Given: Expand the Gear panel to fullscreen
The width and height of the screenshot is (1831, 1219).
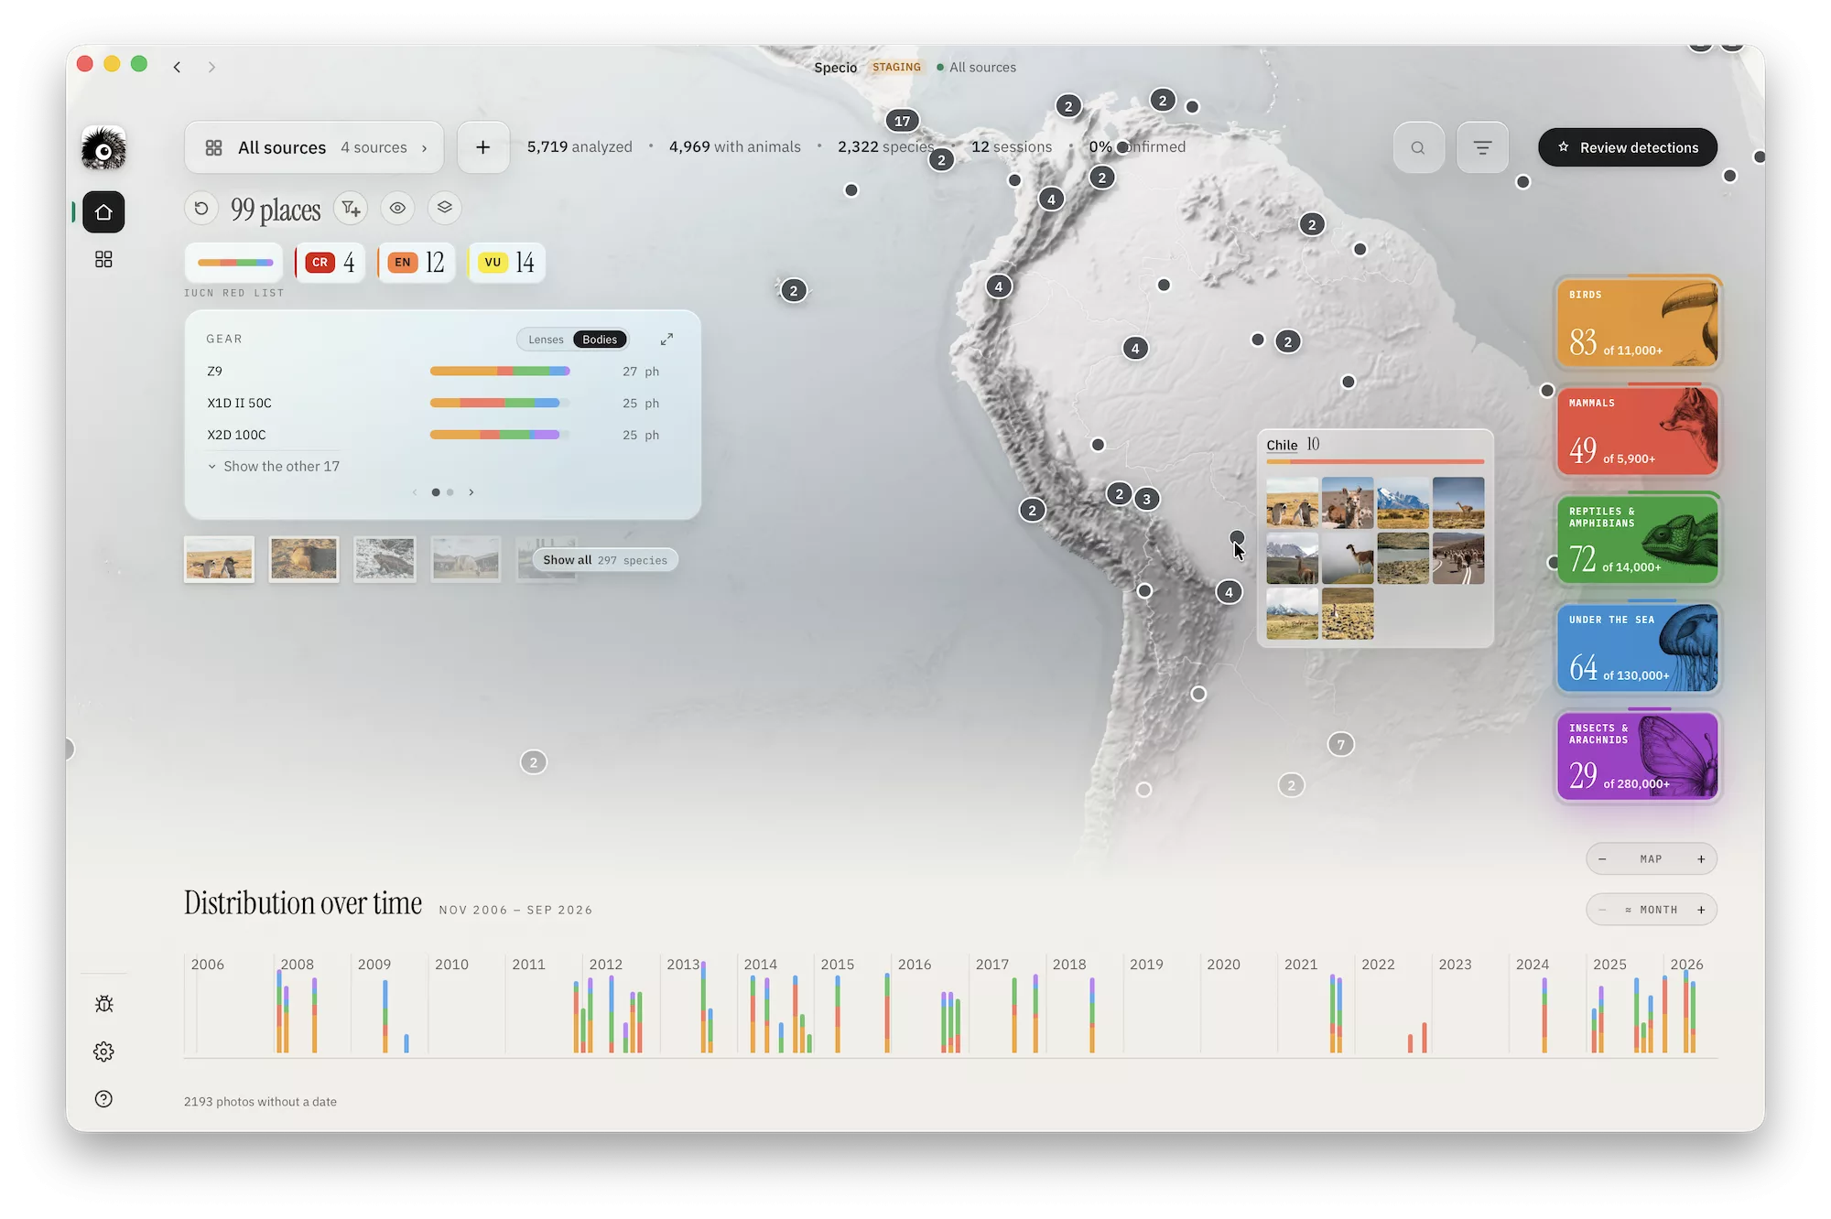Looking at the screenshot, I should pyautogui.click(x=666, y=340).
